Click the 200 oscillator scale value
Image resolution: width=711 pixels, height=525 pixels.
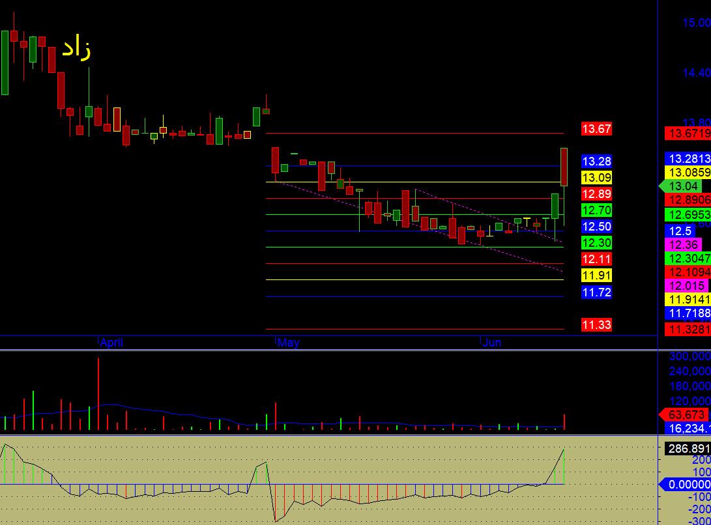pyautogui.click(x=701, y=459)
